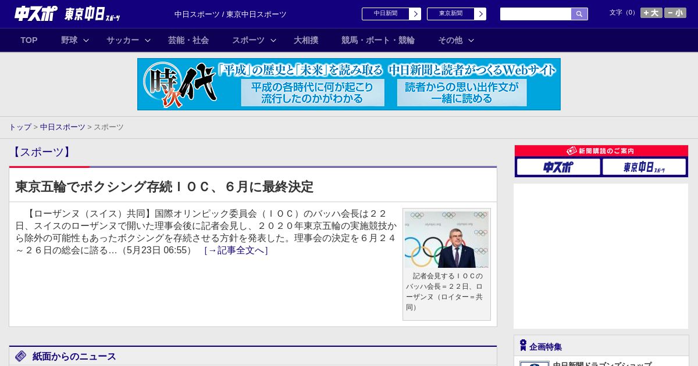Expand the スポーツ dropdown chevron
The image size is (698, 366).
[x=273, y=40]
